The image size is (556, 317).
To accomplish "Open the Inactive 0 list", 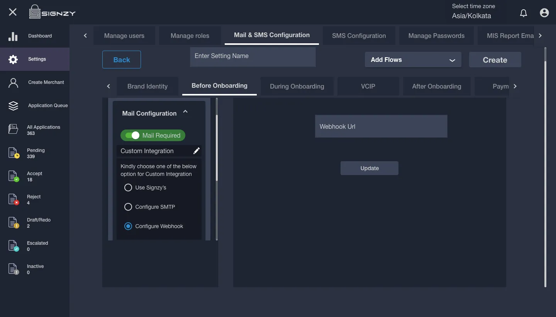I will point(35,269).
